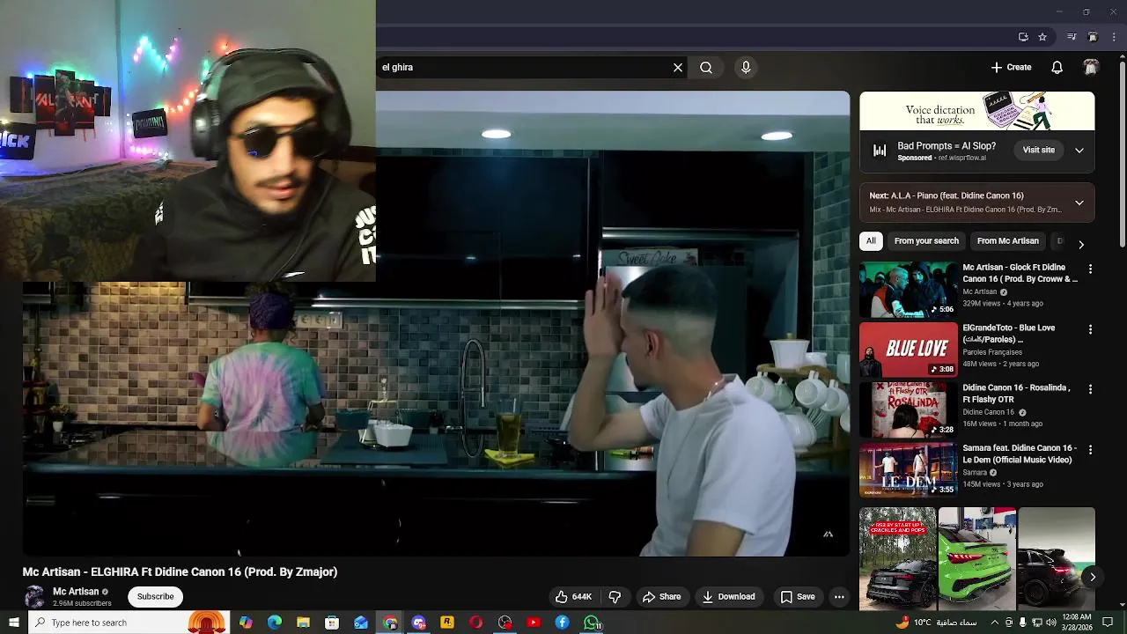
Task: Subscribe to Mc Artisan channel
Action: (x=155, y=596)
